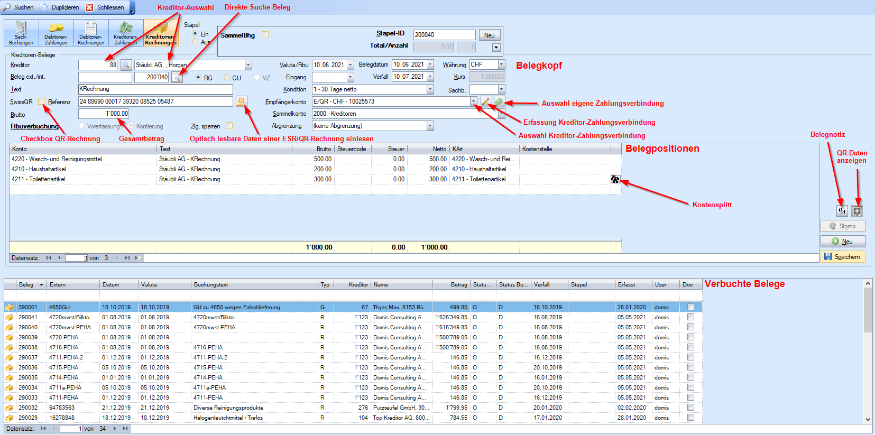Expand the Abgrenzung dropdown

[x=430, y=126]
